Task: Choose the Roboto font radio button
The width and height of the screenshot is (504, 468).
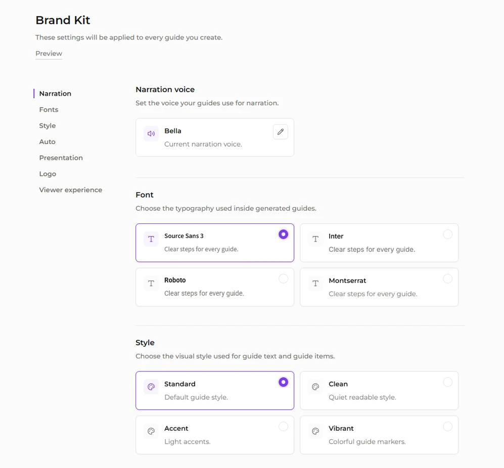Action: tap(283, 278)
